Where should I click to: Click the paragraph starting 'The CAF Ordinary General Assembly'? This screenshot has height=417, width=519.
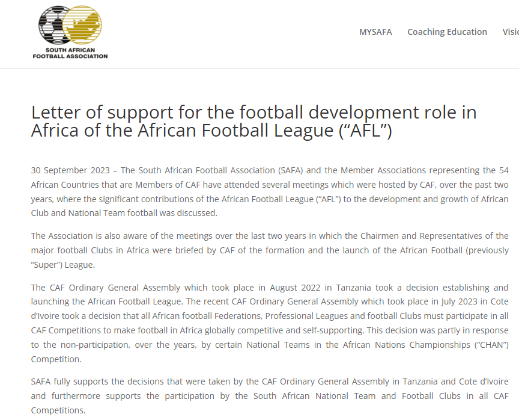click(x=269, y=323)
